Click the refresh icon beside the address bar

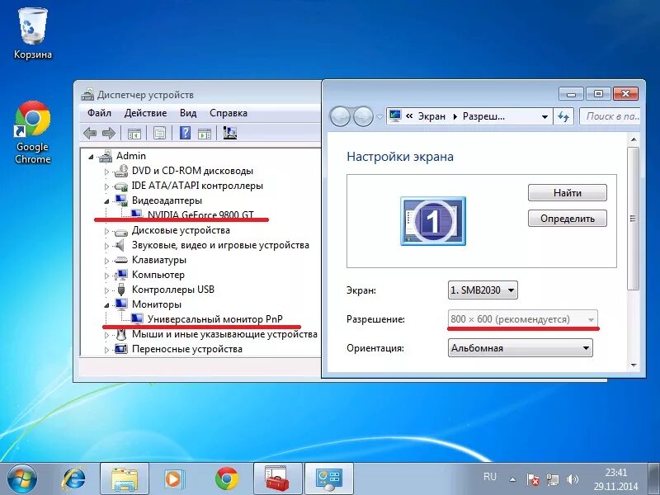(563, 116)
